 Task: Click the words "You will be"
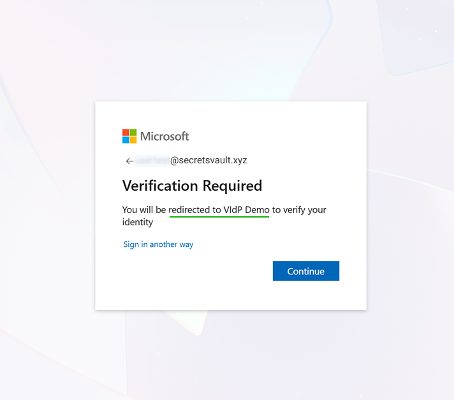(144, 209)
